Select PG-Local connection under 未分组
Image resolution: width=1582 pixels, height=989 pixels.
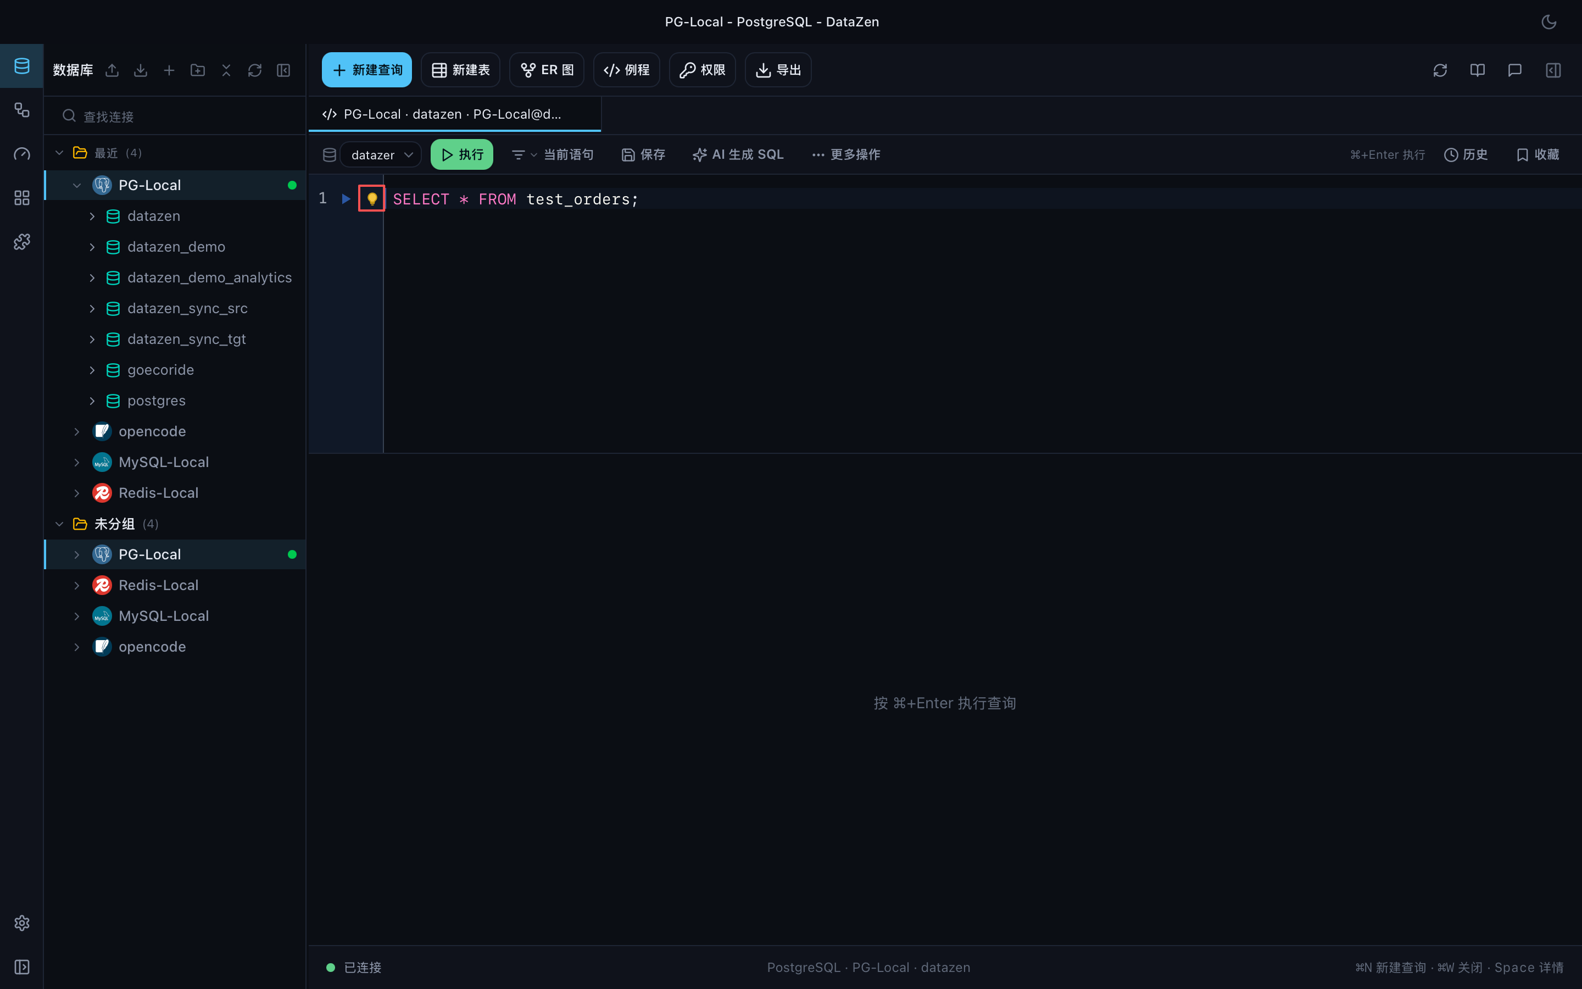point(175,554)
